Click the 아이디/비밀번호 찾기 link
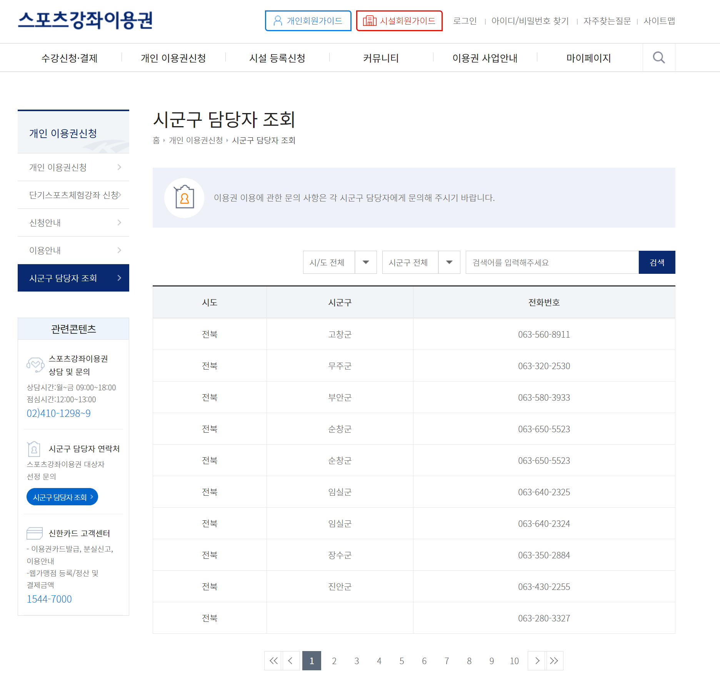 [530, 21]
